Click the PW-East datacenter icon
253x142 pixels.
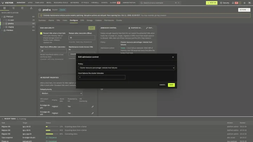pyautogui.click(x=5, y=16)
